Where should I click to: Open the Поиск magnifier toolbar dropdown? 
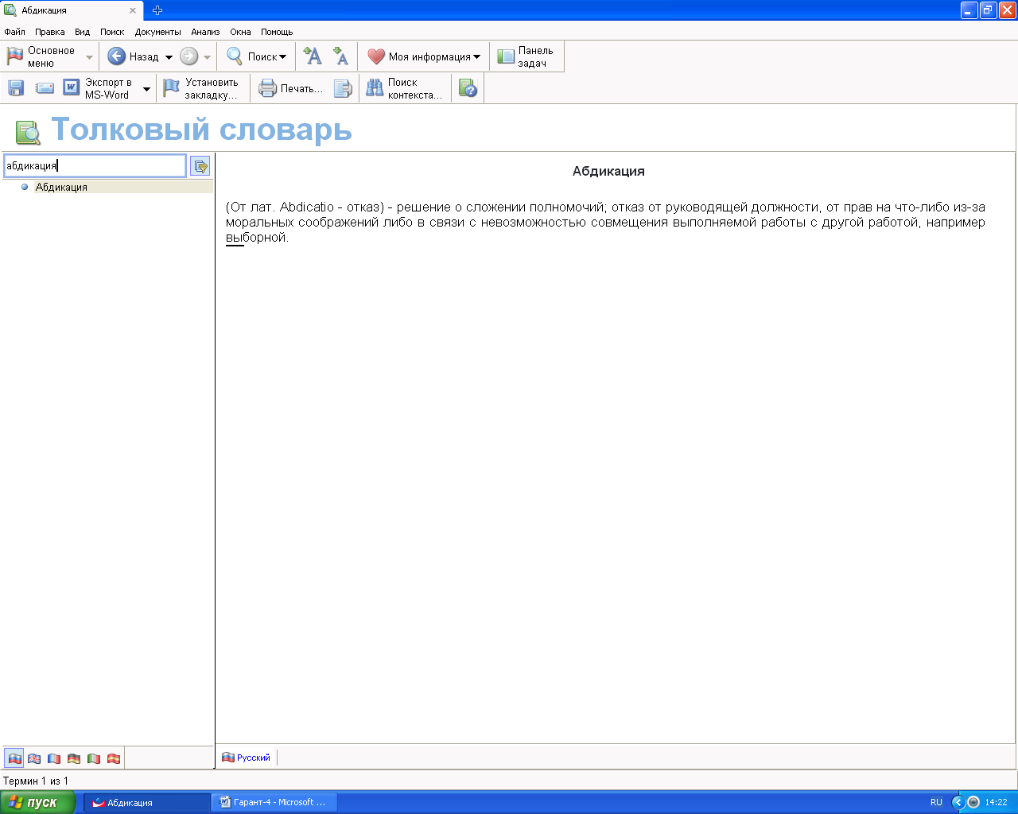pyautogui.click(x=256, y=56)
